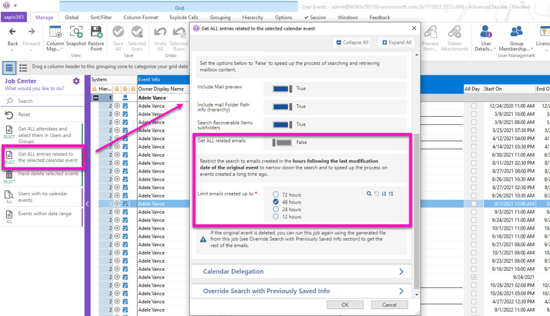This screenshot has height=316, width=550.
Task: Click Reset in Job Center
Action: click(43, 115)
